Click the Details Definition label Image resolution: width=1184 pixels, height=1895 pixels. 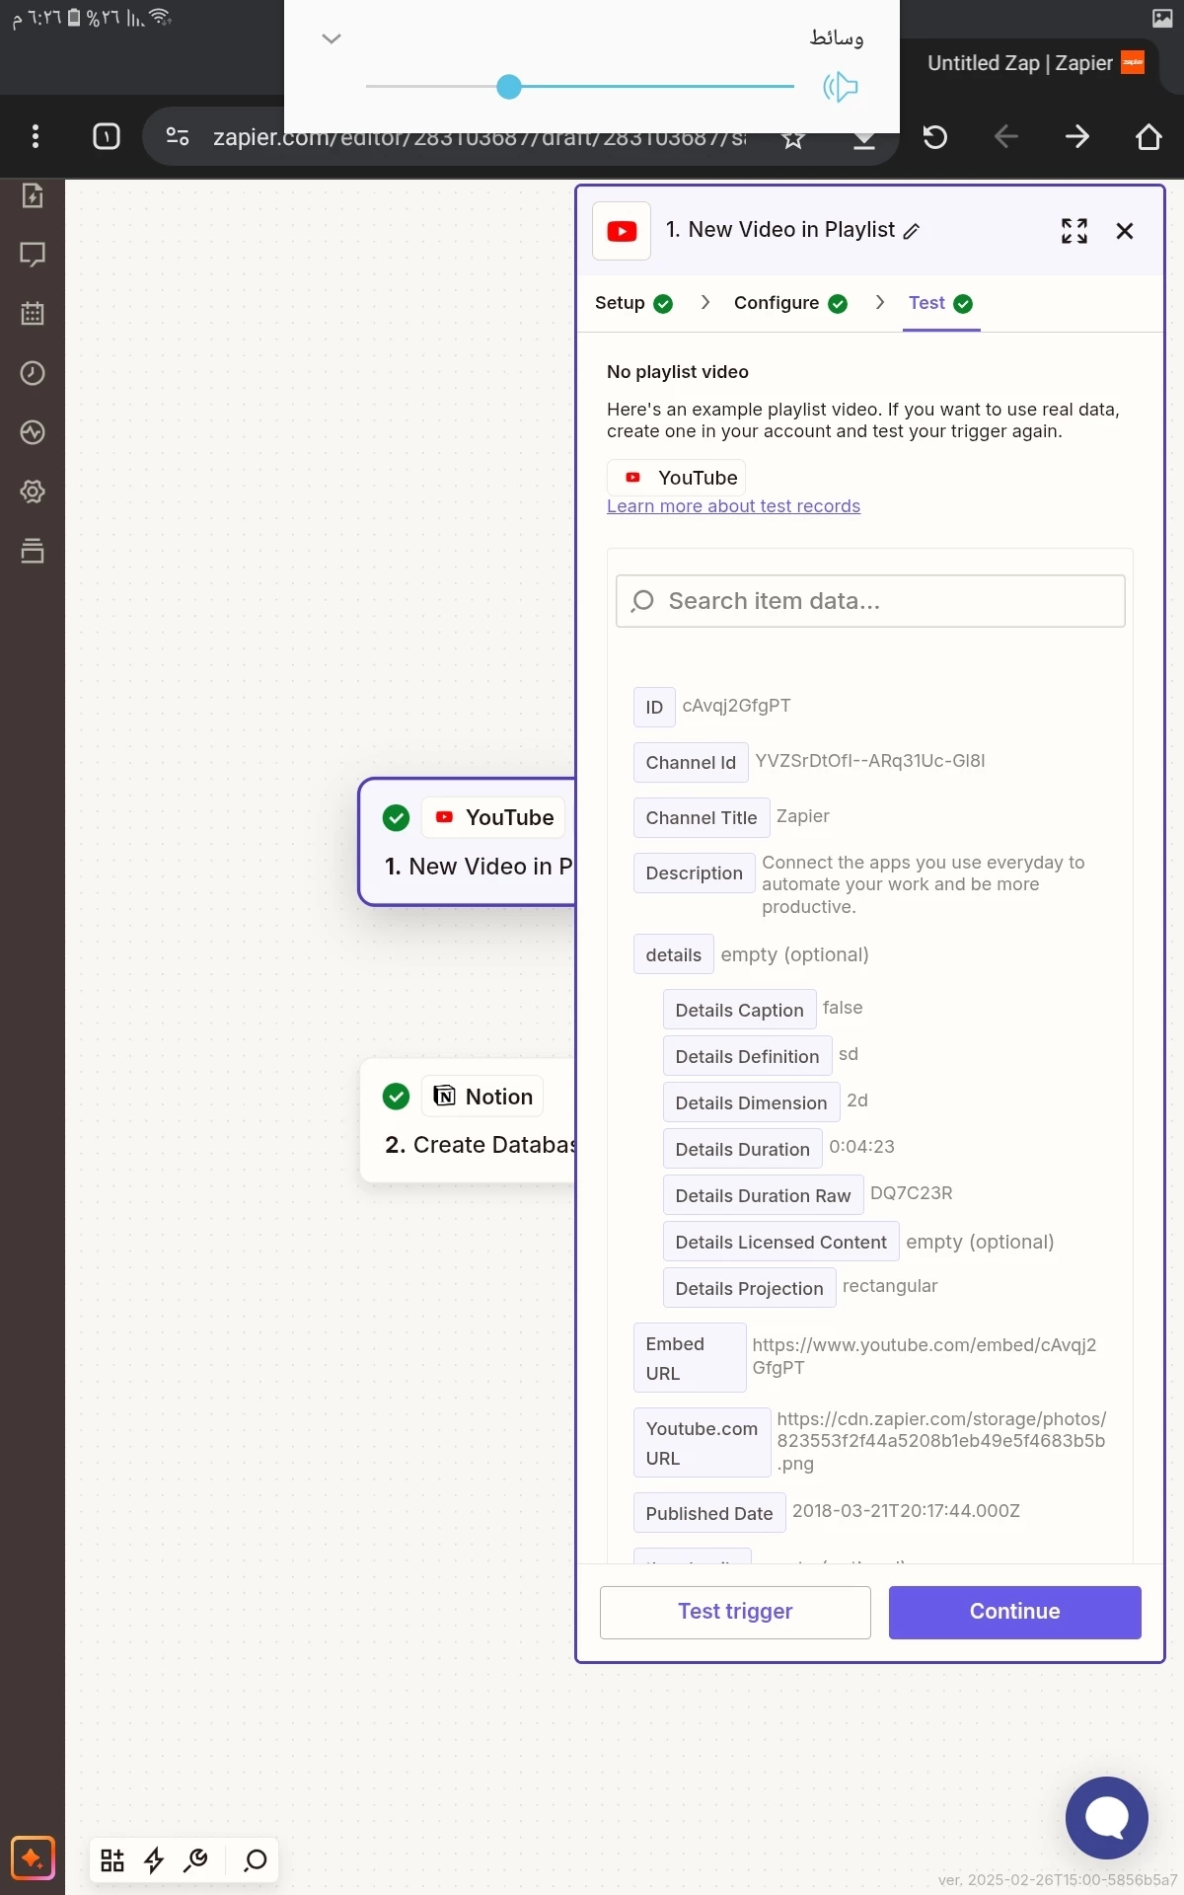(747, 1057)
